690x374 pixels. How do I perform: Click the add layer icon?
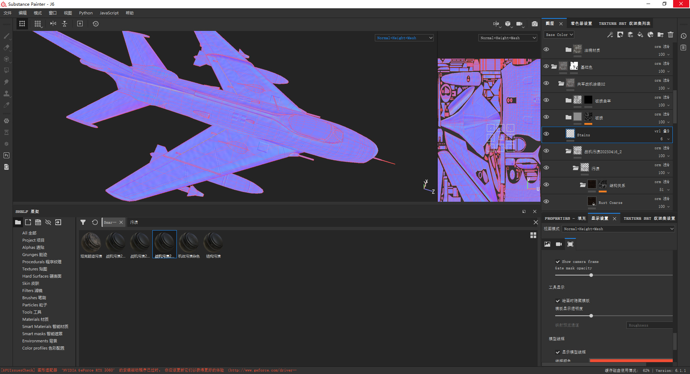[x=630, y=35]
